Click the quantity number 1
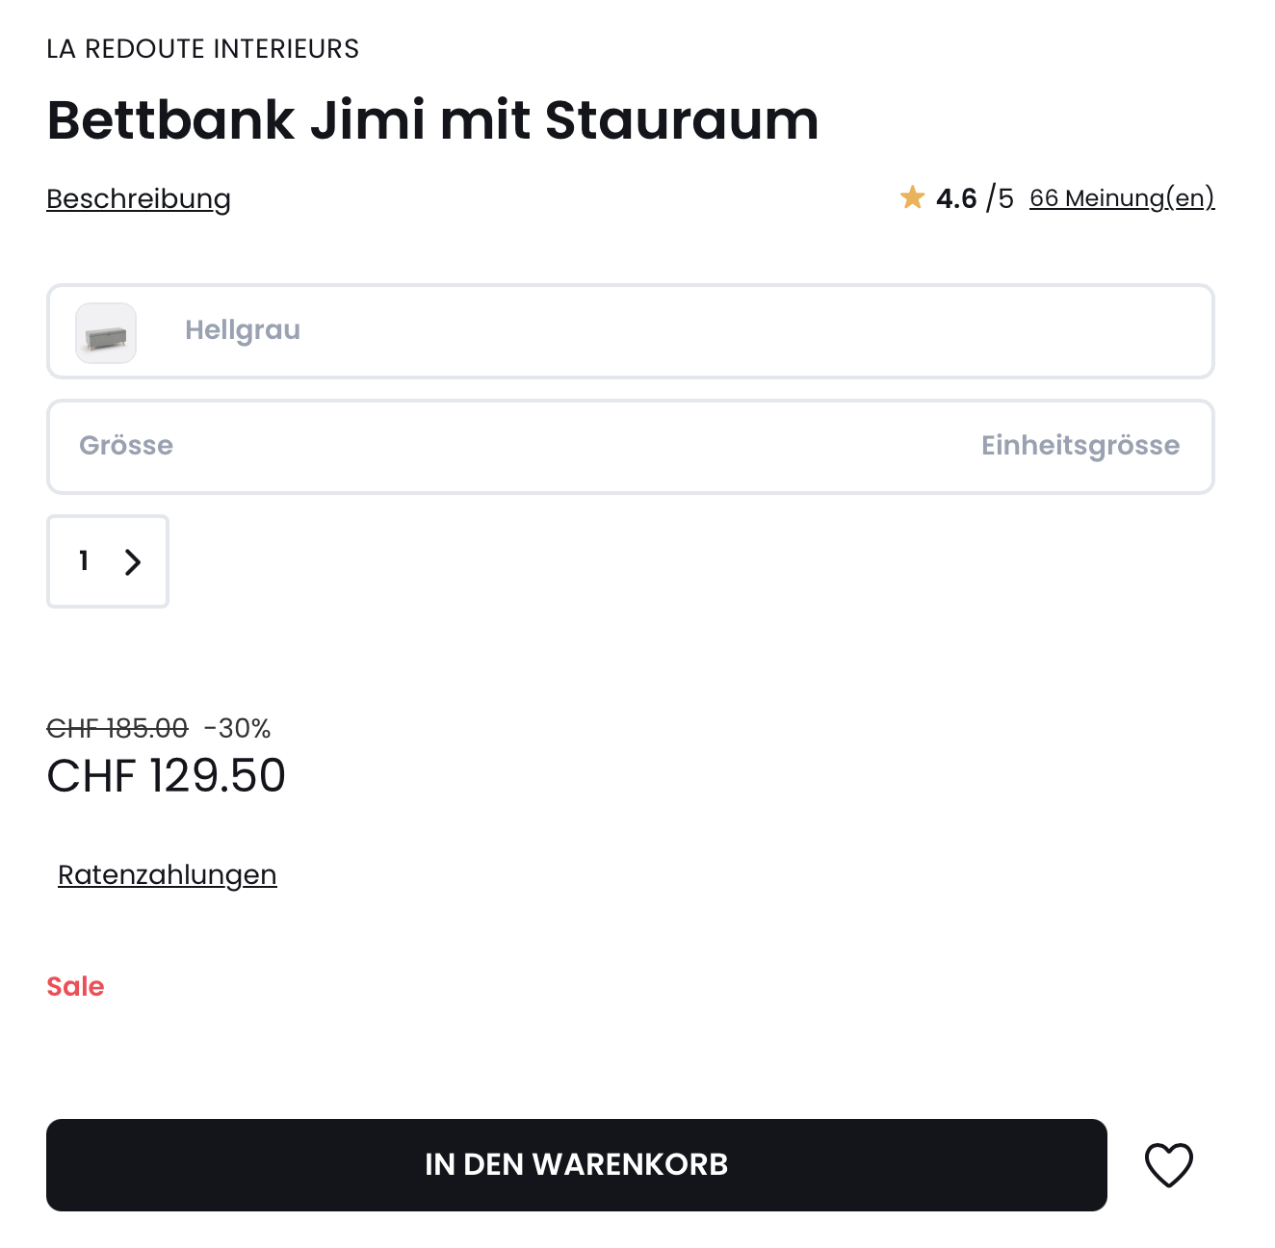The width and height of the screenshot is (1275, 1248). pos(85,560)
